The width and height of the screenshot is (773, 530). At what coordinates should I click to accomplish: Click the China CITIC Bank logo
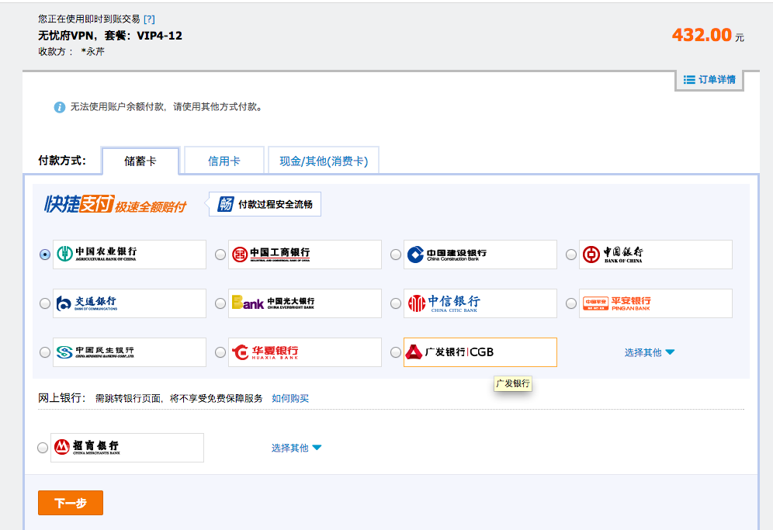click(480, 303)
